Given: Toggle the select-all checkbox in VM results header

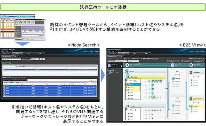Looking at the screenshot, I should coord(4,84).
